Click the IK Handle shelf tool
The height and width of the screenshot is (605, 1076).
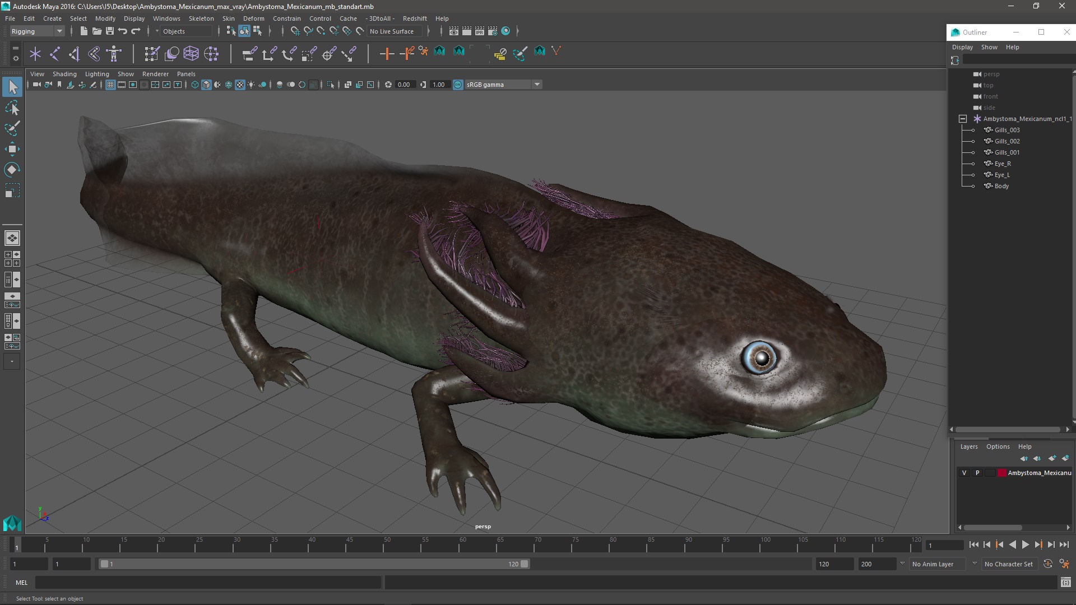(x=75, y=54)
